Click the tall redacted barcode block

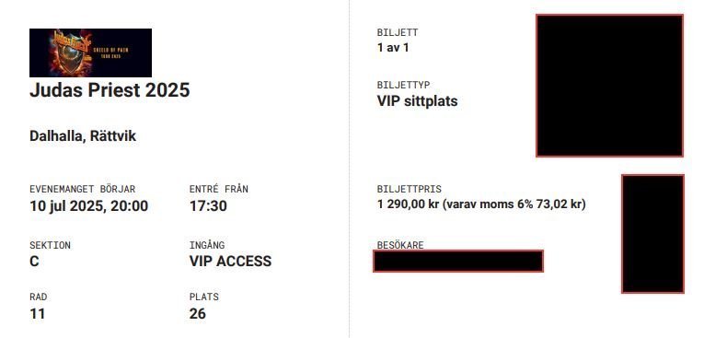click(x=652, y=234)
